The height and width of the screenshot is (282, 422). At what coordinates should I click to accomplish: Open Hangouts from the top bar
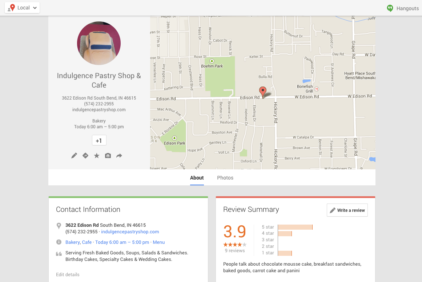[403, 8]
